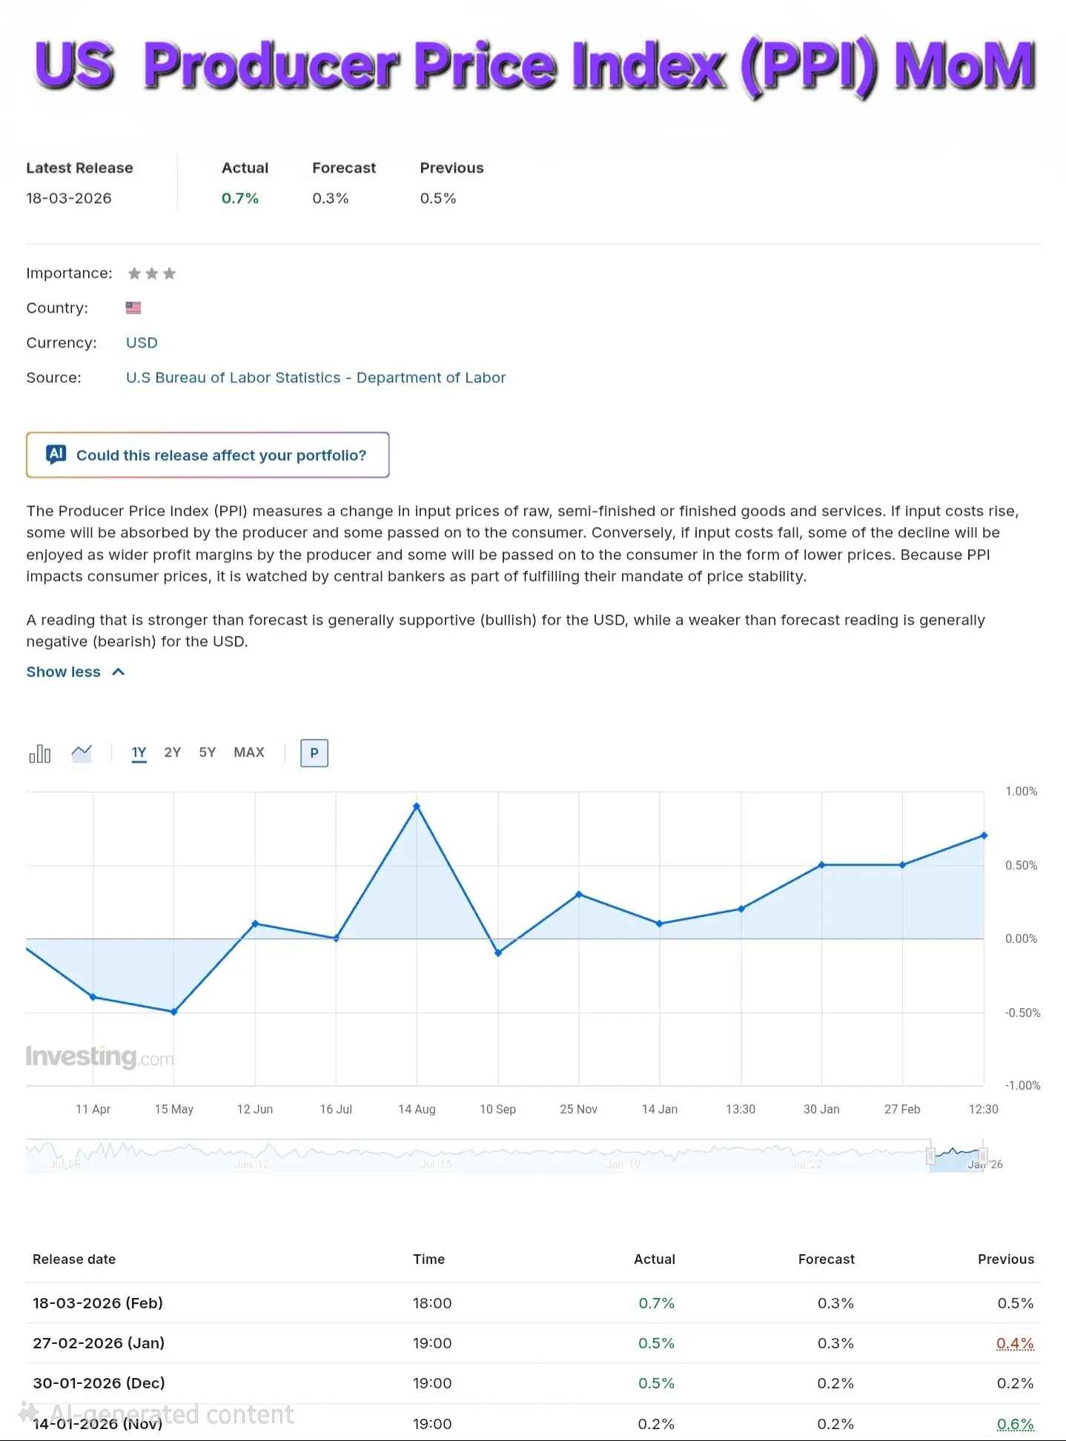This screenshot has height=1441, width=1066.
Task: Switch to area line chart icon
Action: tap(82, 754)
